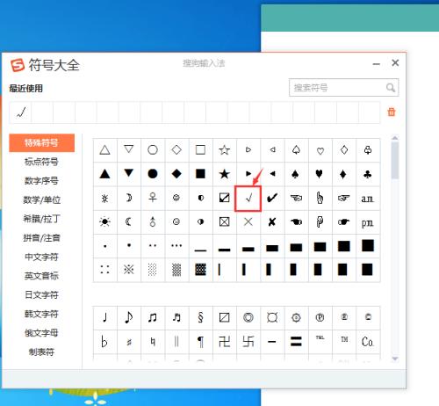439x406 pixels.
Task: Pick the recently used check mark symbol
Action: (20, 112)
